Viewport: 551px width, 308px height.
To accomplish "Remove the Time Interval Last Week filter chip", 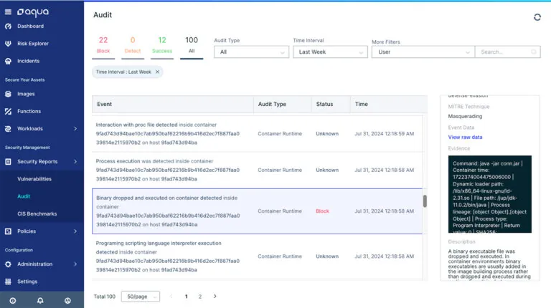I will (x=157, y=72).
